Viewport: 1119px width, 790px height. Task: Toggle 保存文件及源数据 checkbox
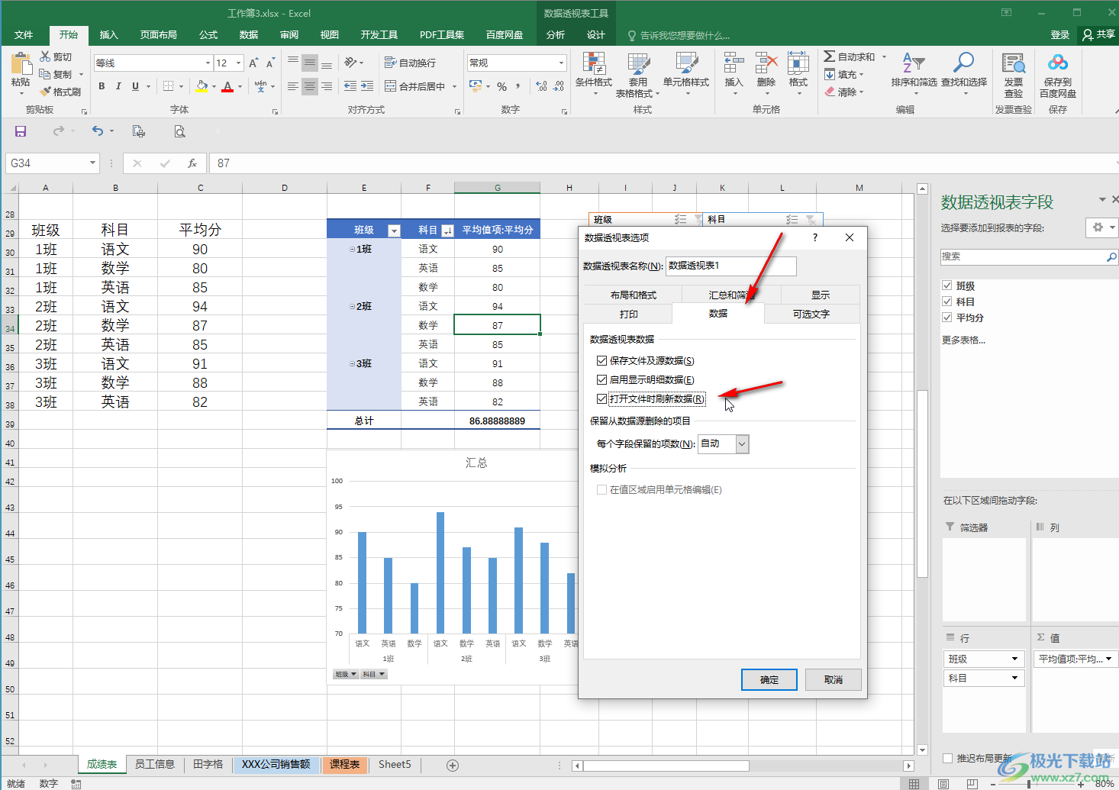[x=602, y=360]
